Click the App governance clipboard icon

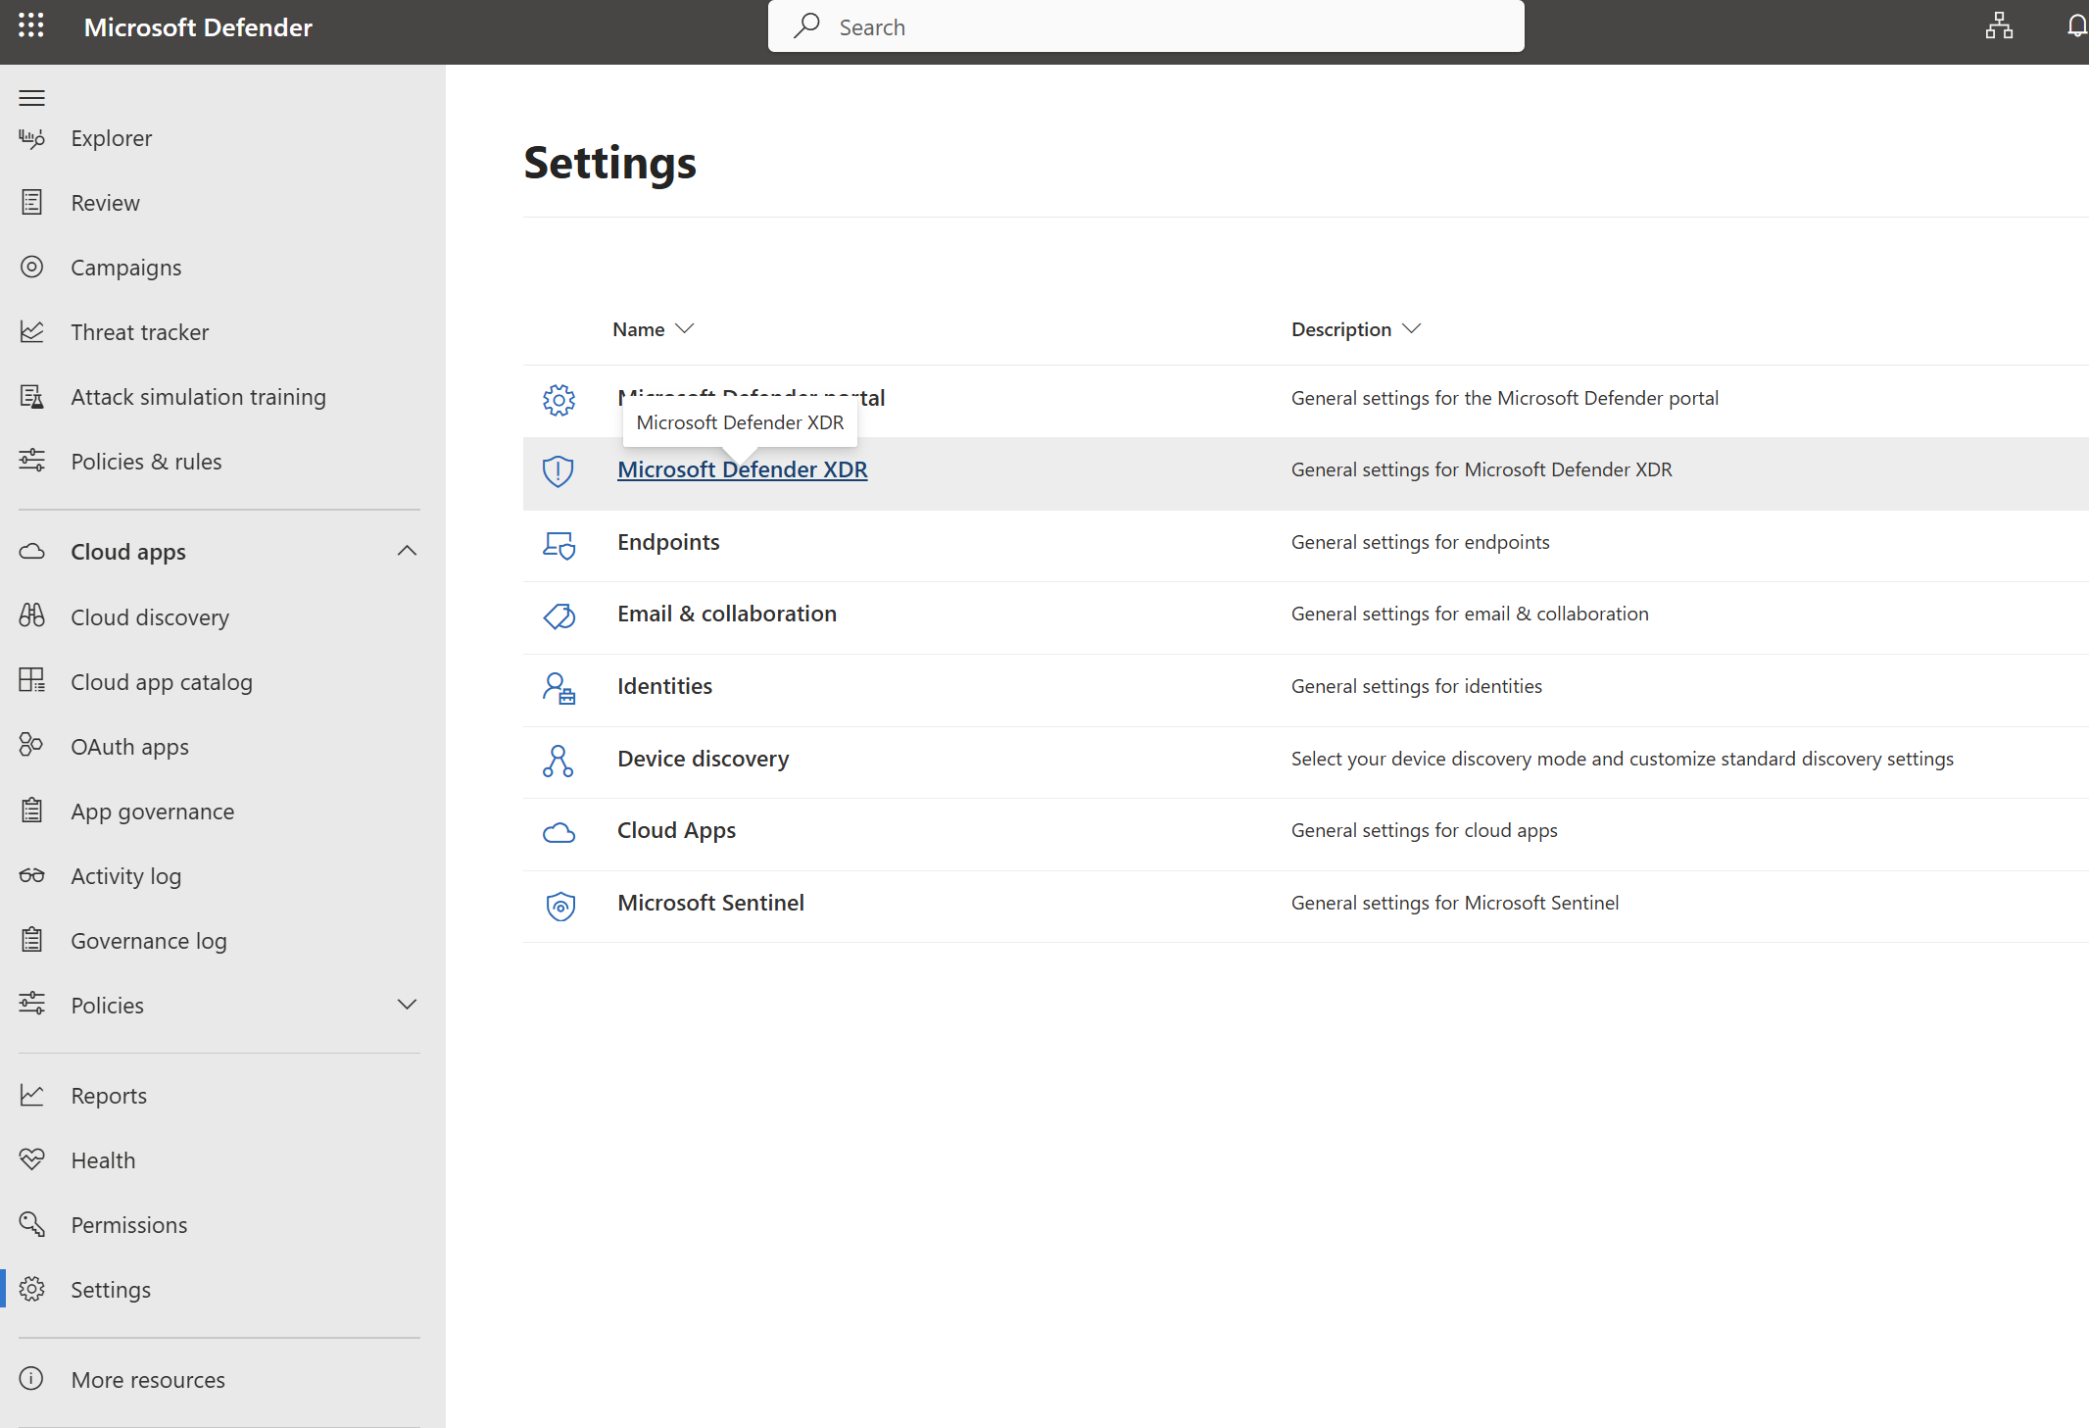click(32, 811)
